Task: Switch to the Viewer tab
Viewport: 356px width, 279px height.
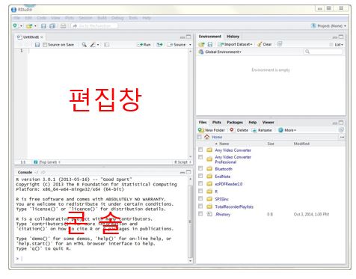Action: pyautogui.click(x=268, y=123)
